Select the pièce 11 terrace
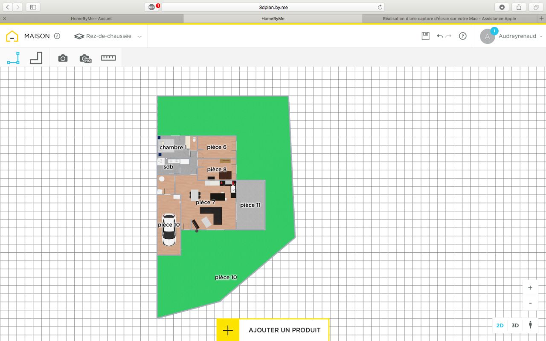The height and width of the screenshot is (341, 546). pos(250,205)
